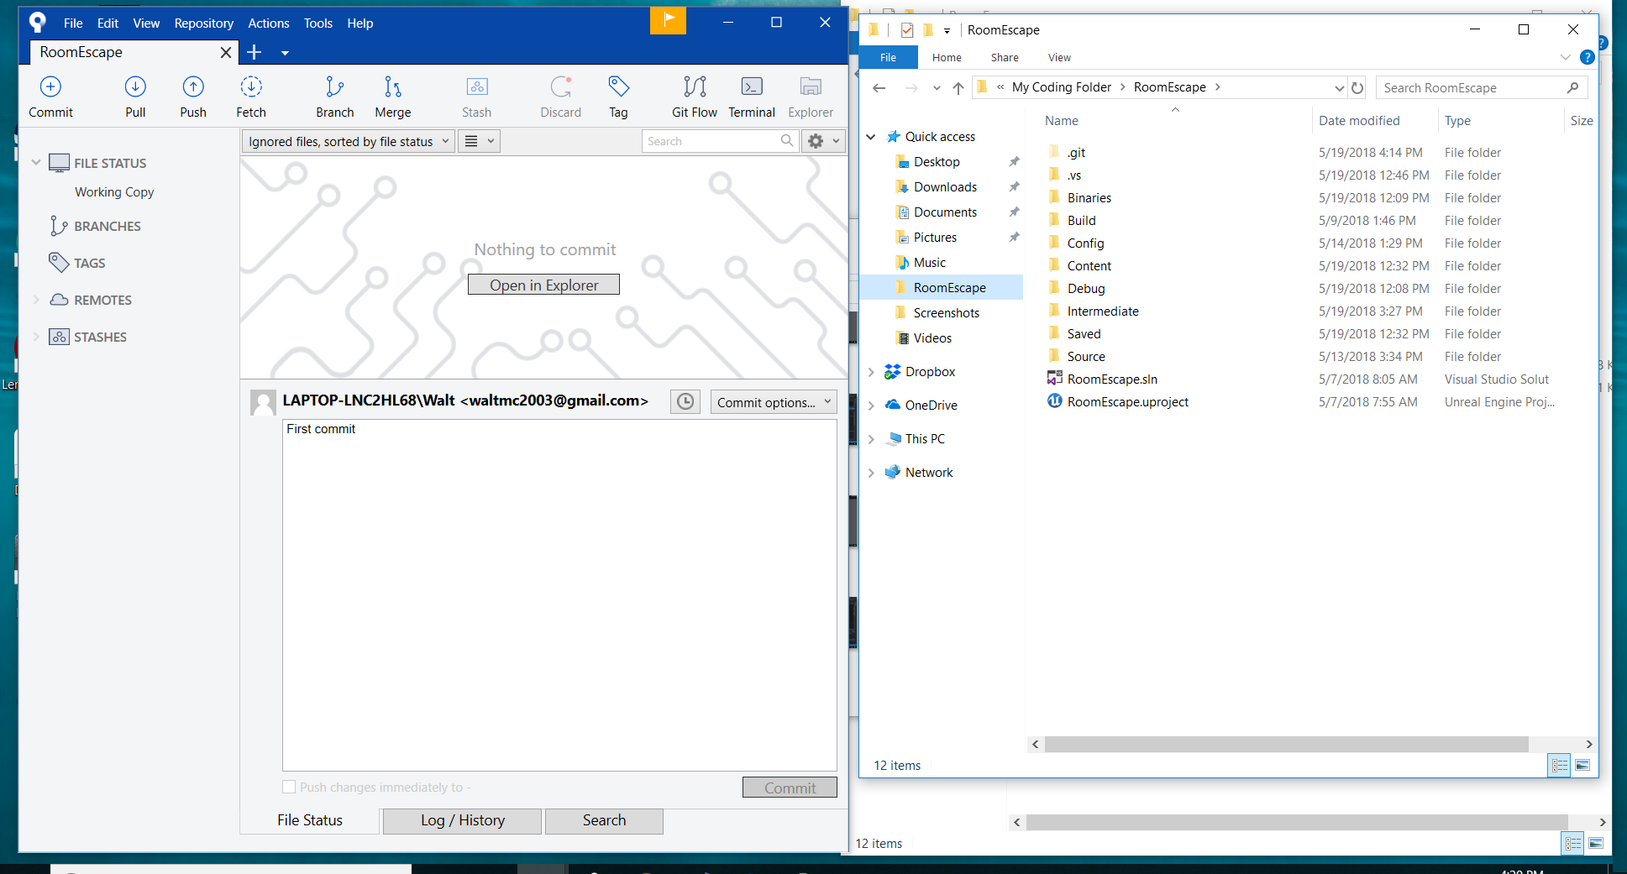Open the Share ribbon tab in File Explorer
The image size is (1627, 874).
(x=1005, y=57)
